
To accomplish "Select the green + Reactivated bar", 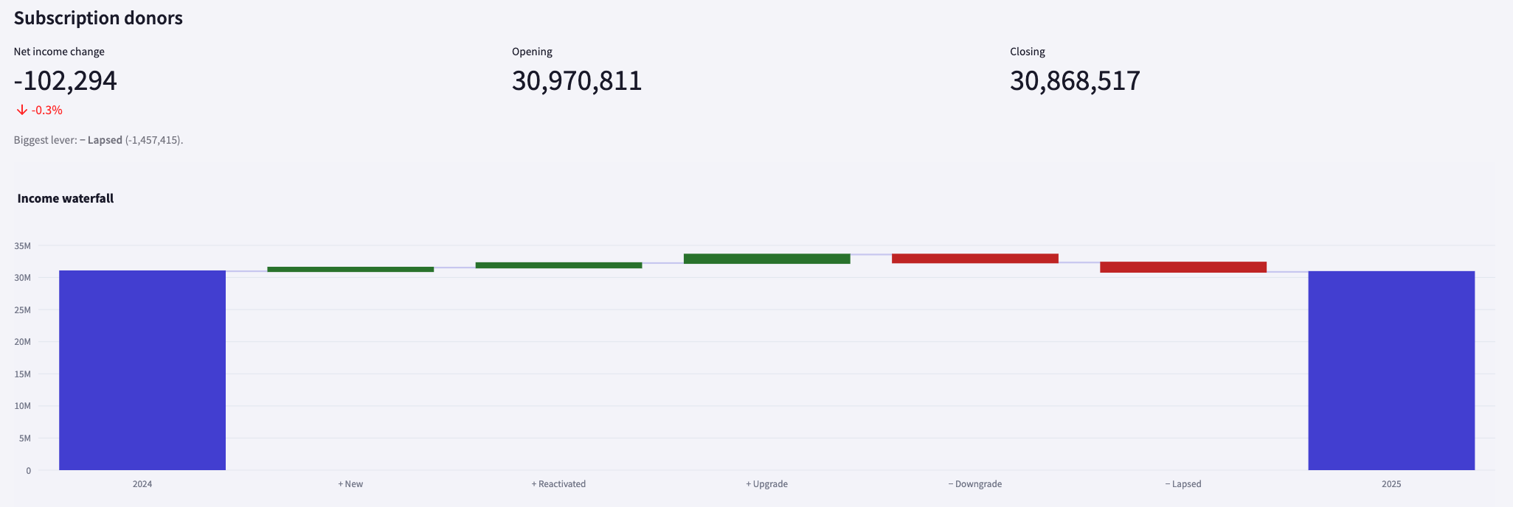I will pos(558,265).
